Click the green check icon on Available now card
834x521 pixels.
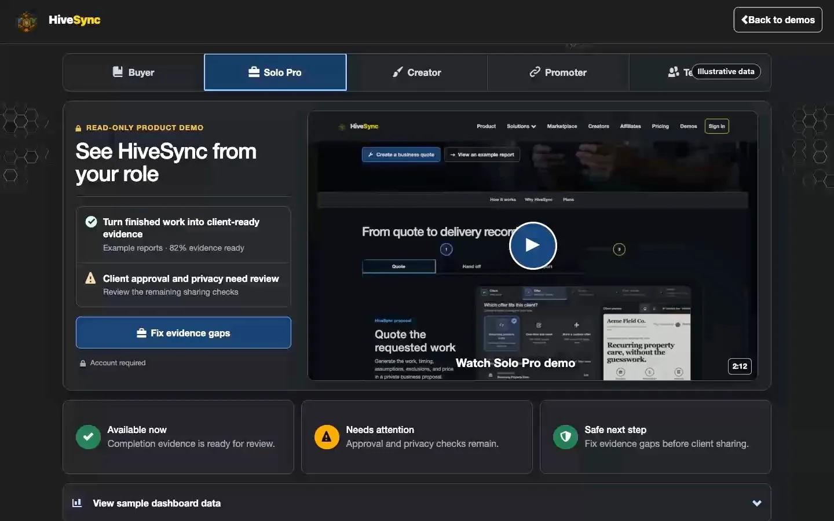click(88, 437)
